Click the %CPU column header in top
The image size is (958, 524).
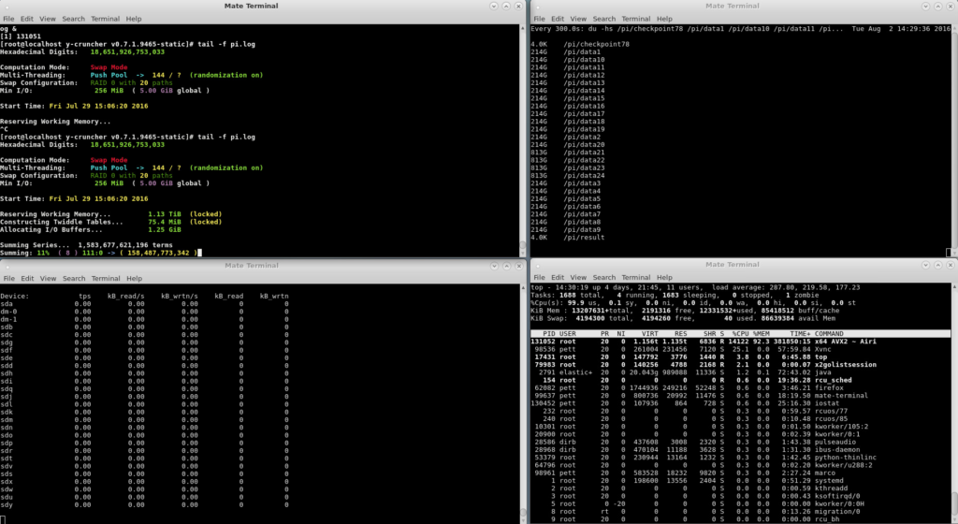[x=741, y=334]
